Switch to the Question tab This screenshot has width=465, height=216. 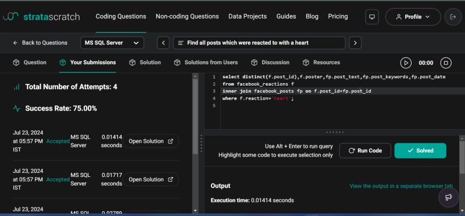pyautogui.click(x=30, y=62)
